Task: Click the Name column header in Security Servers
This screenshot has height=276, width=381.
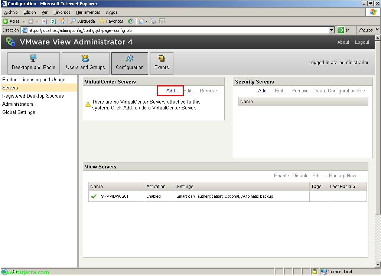Action: (x=303, y=102)
